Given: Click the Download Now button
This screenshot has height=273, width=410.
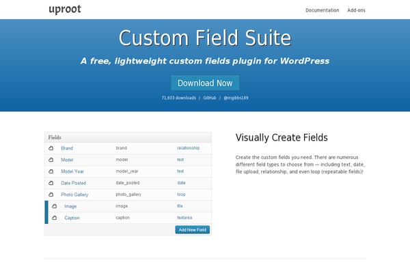Looking at the screenshot, I should coord(205,83).
